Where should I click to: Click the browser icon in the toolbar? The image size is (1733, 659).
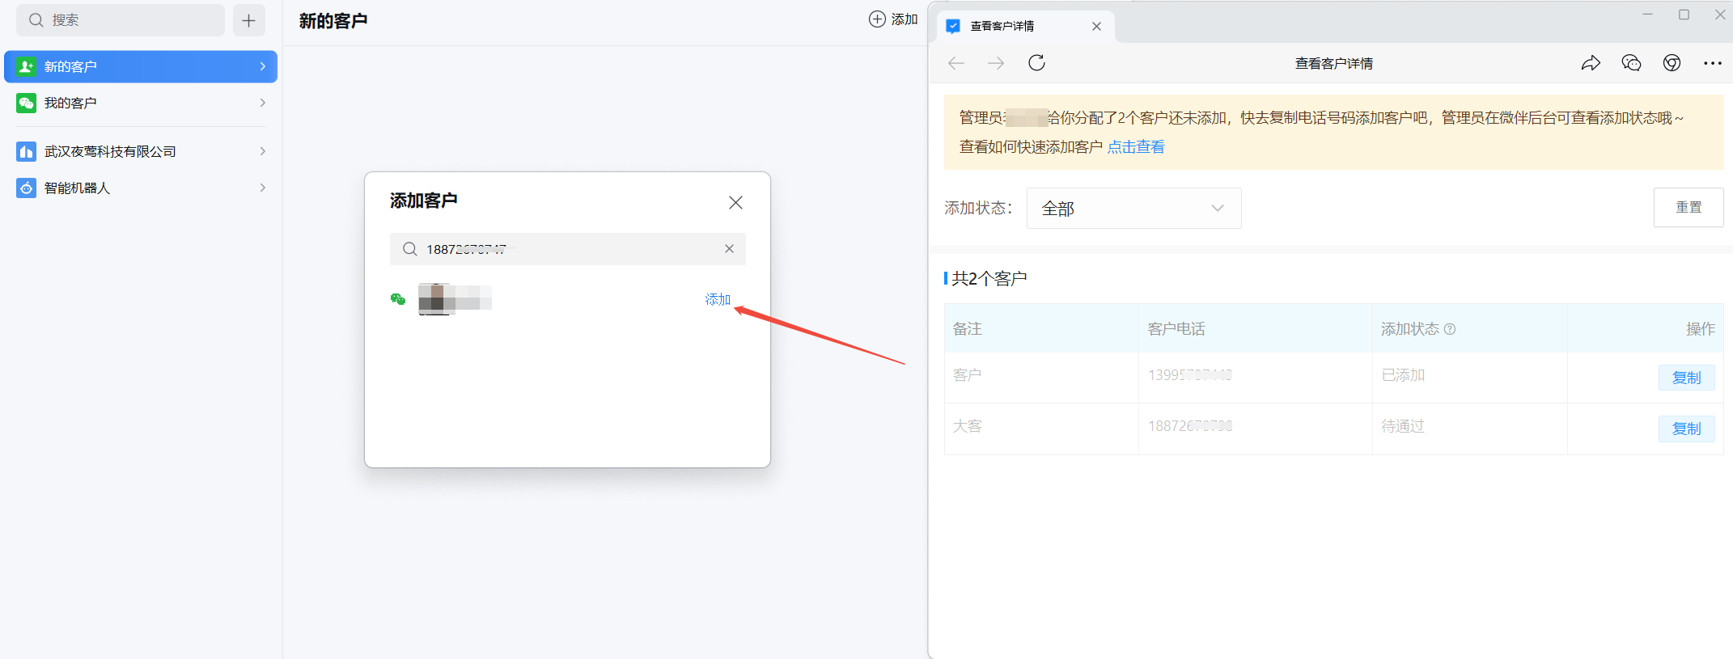[1672, 63]
